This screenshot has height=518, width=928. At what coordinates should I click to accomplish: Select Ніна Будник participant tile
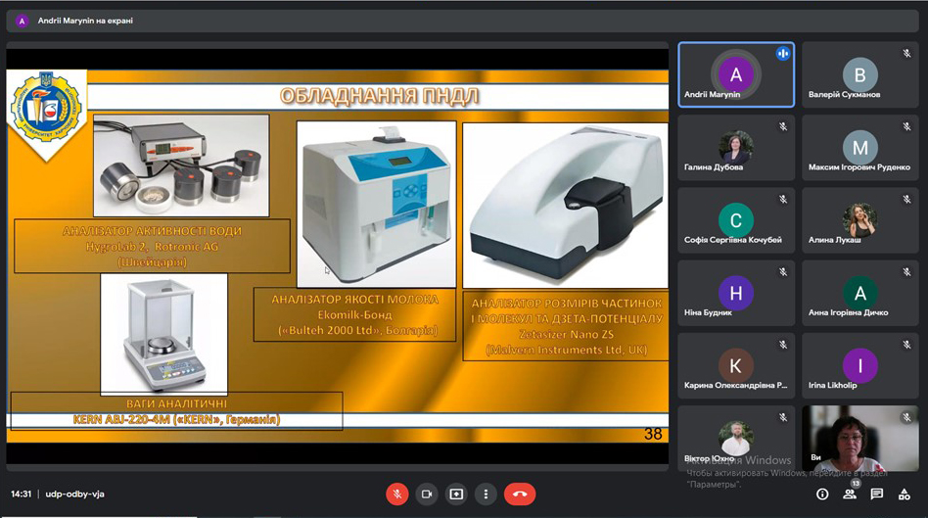[x=736, y=293]
